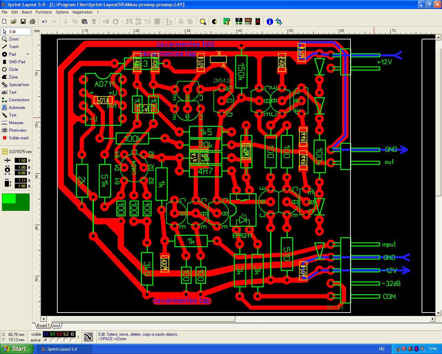Open the DRC design rule check
This screenshot has height=354, width=442.
(x=248, y=21)
